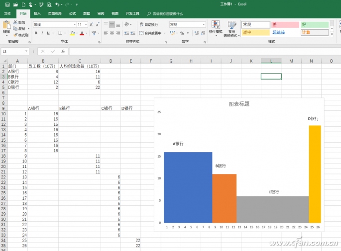
Task: Open the font size dropdown showing 11
Action: pyautogui.click(x=86, y=24)
